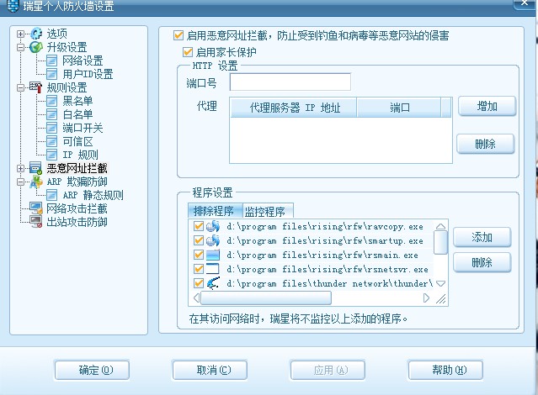Screen dimensions: 538x395
Task: Switch to the 排除程序 tab
Action: tap(216, 211)
